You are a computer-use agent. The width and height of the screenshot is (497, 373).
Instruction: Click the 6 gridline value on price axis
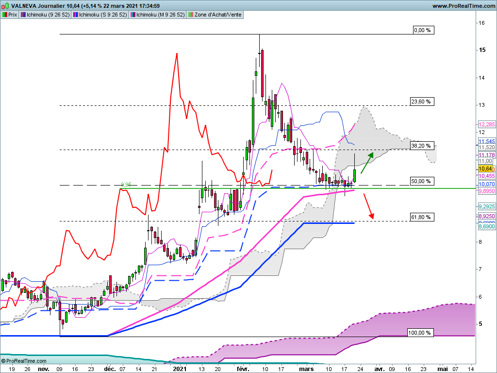click(480, 297)
